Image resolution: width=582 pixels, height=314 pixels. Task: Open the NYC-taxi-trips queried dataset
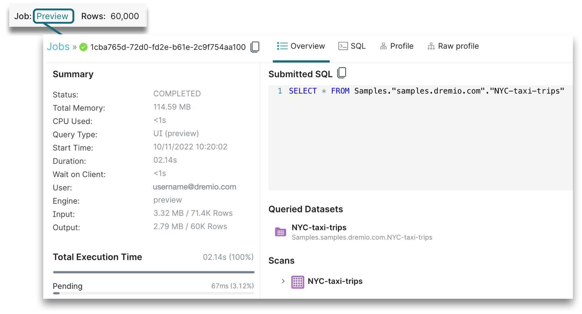point(319,227)
